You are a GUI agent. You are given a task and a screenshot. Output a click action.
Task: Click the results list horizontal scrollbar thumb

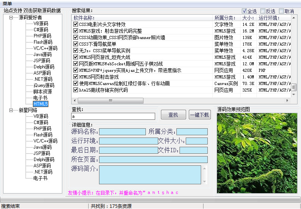111,100
